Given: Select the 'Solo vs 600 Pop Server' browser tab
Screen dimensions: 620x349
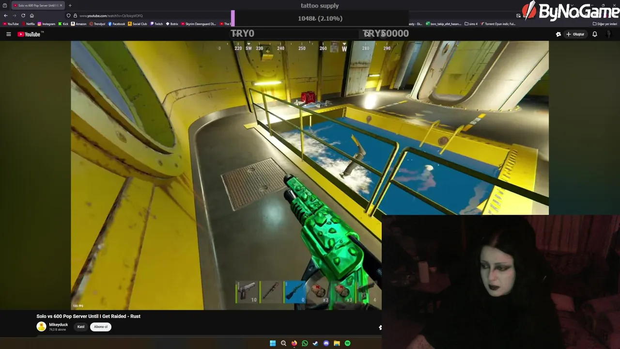Looking at the screenshot, I should (38, 5).
